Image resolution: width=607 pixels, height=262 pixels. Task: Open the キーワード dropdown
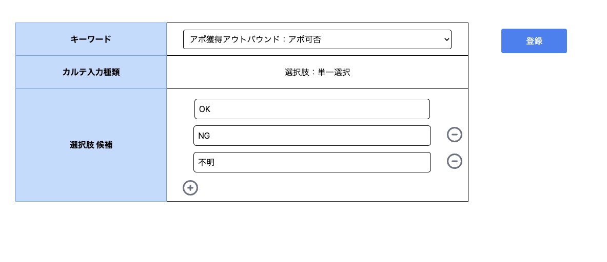[317, 39]
